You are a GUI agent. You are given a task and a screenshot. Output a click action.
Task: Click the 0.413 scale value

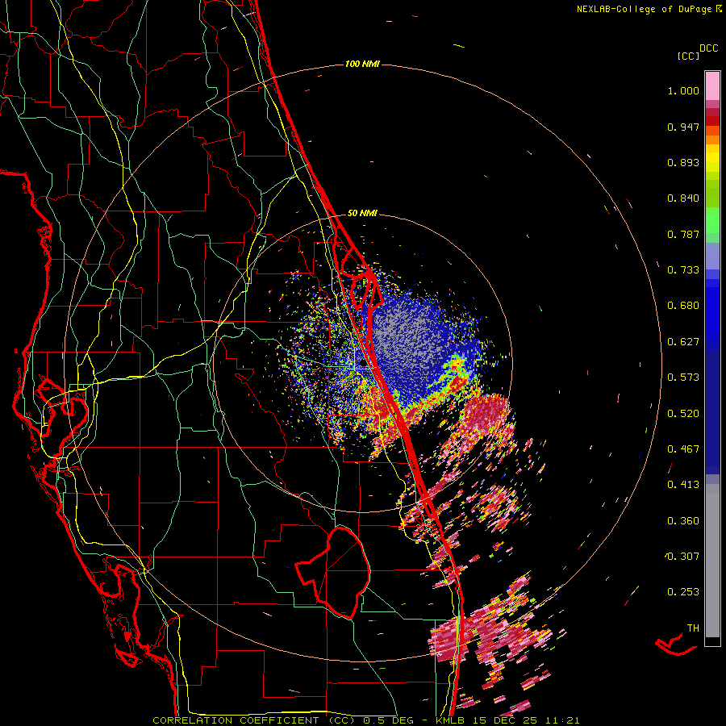pyautogui.click(x=683, y=485)
